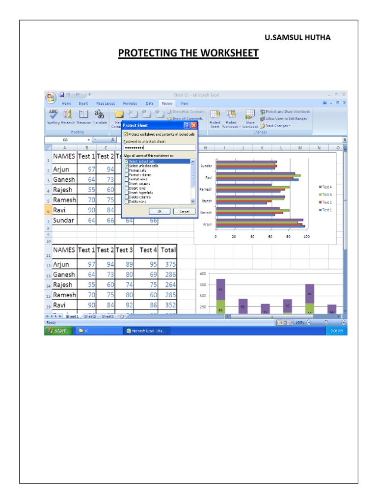The height and width of the screenshot is (503, 377).
Task: Click the password to unprotect sheet field
Action: click(160, 147)
